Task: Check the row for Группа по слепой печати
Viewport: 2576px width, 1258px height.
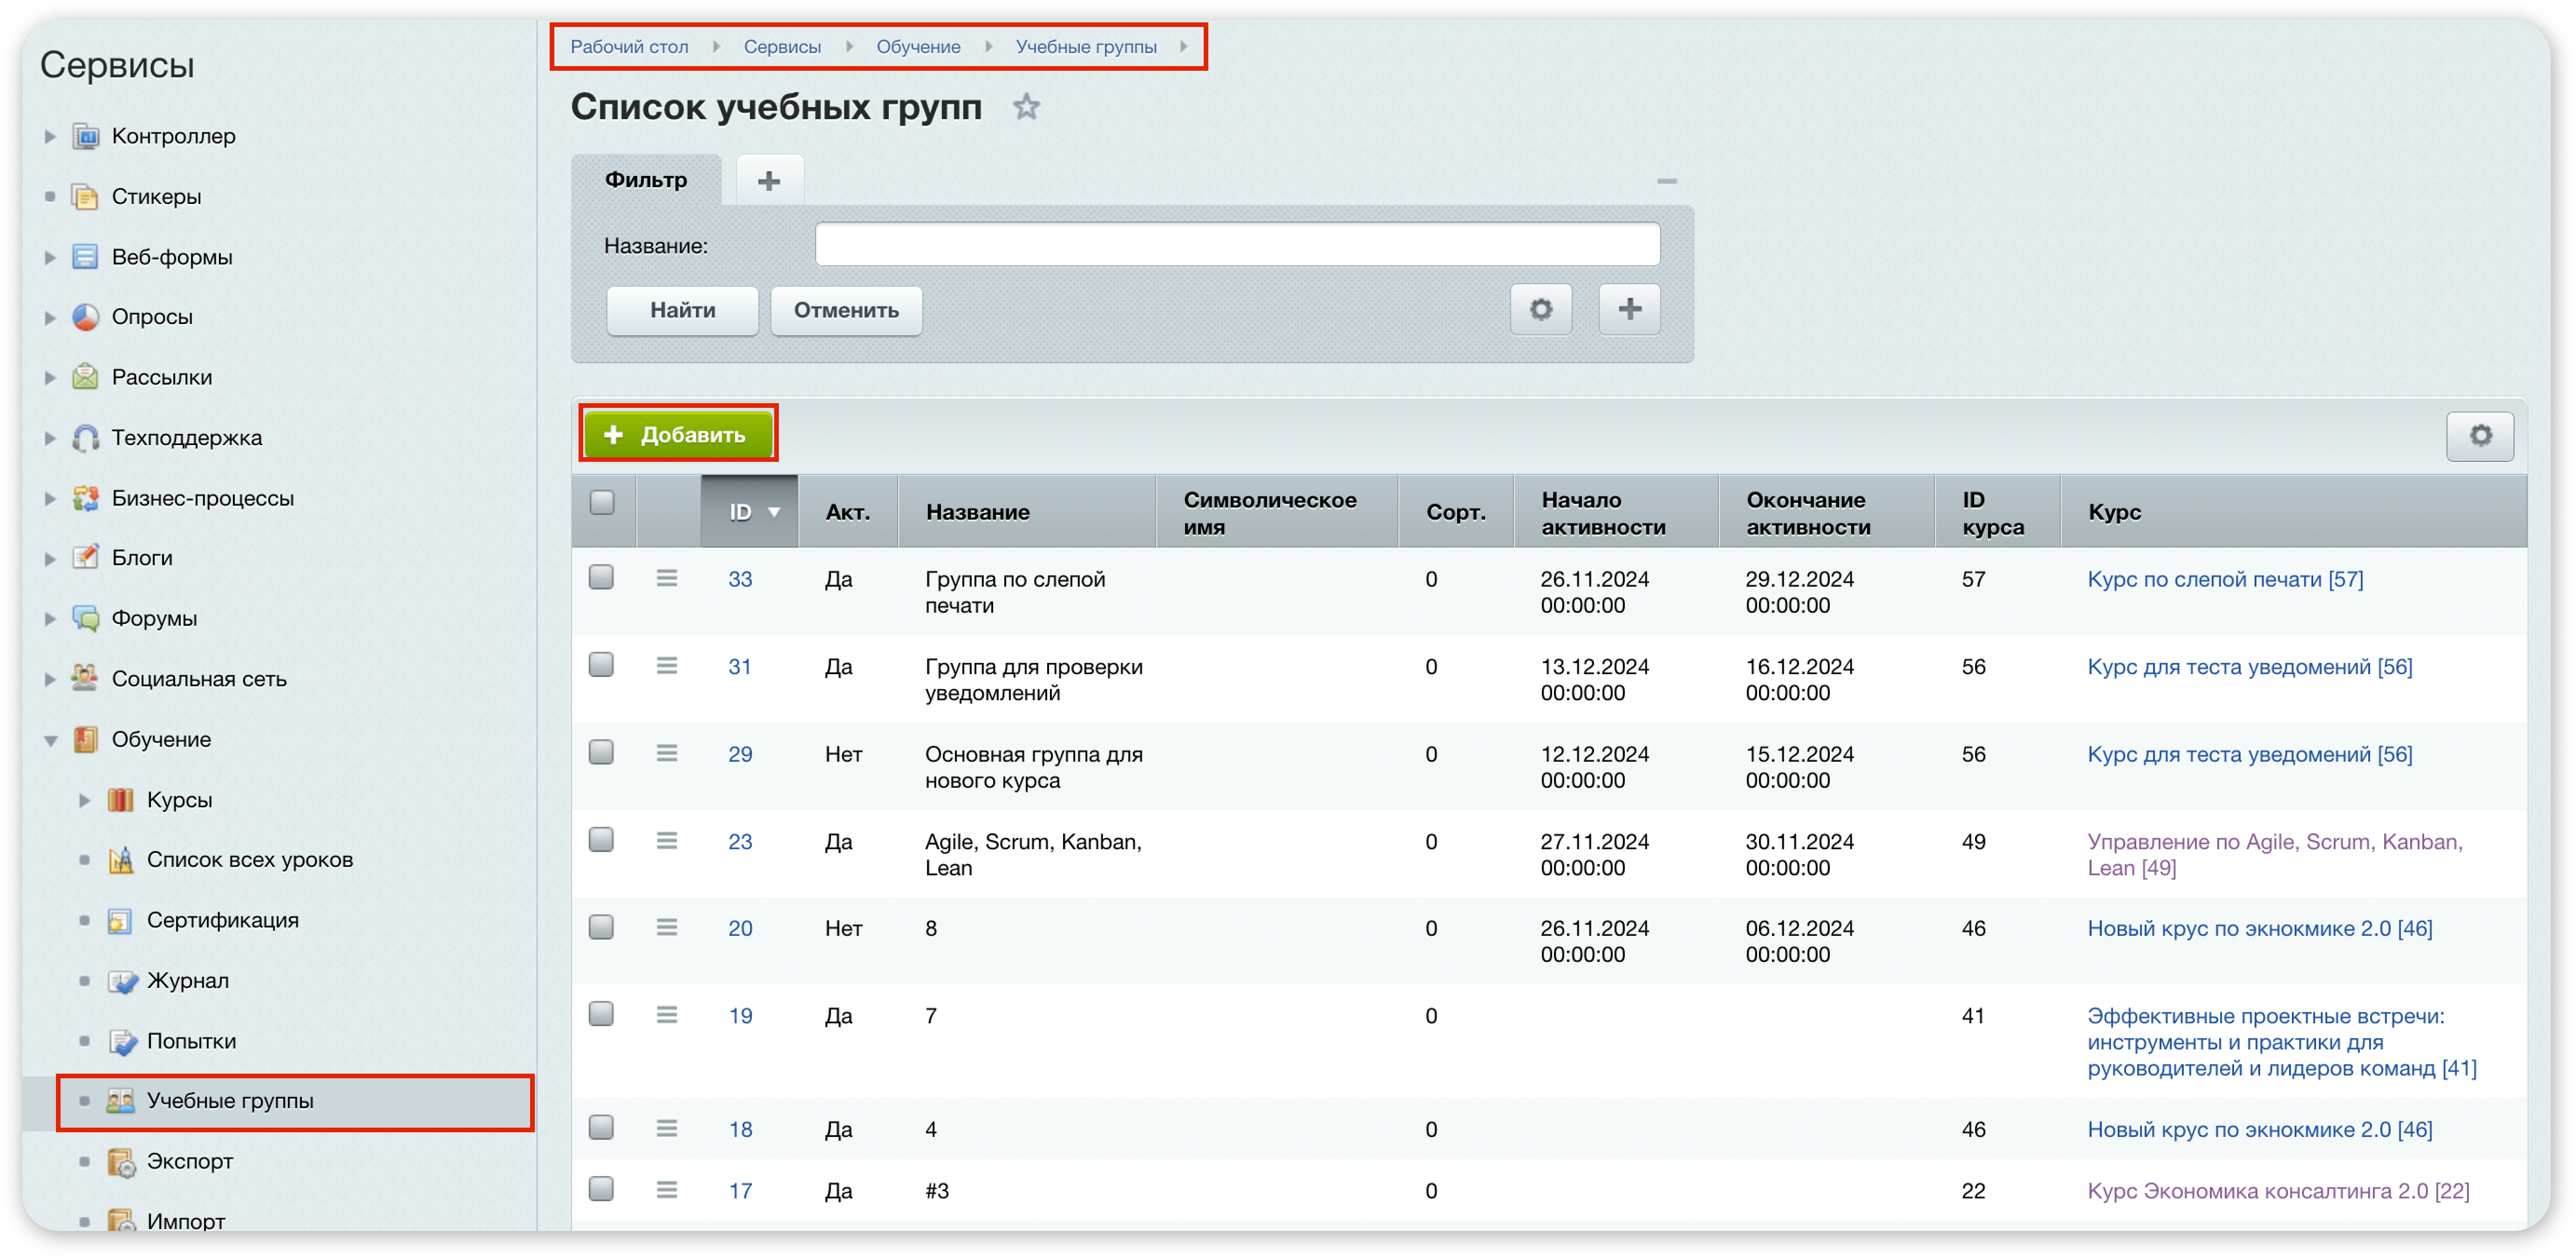Action: click(601, 577)
